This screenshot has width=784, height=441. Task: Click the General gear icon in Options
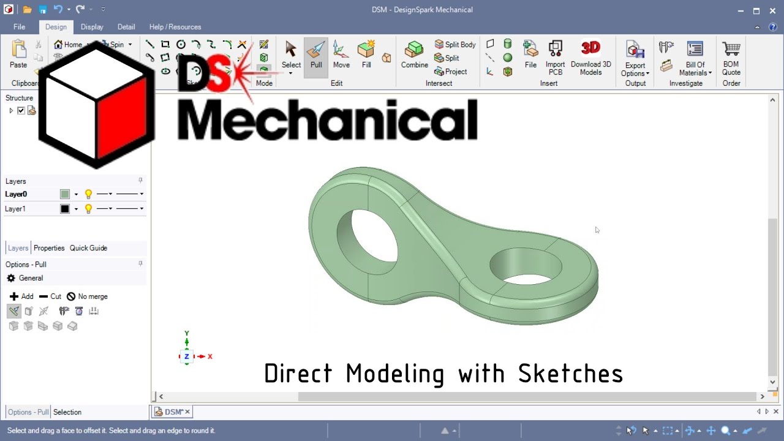[11, 278]
